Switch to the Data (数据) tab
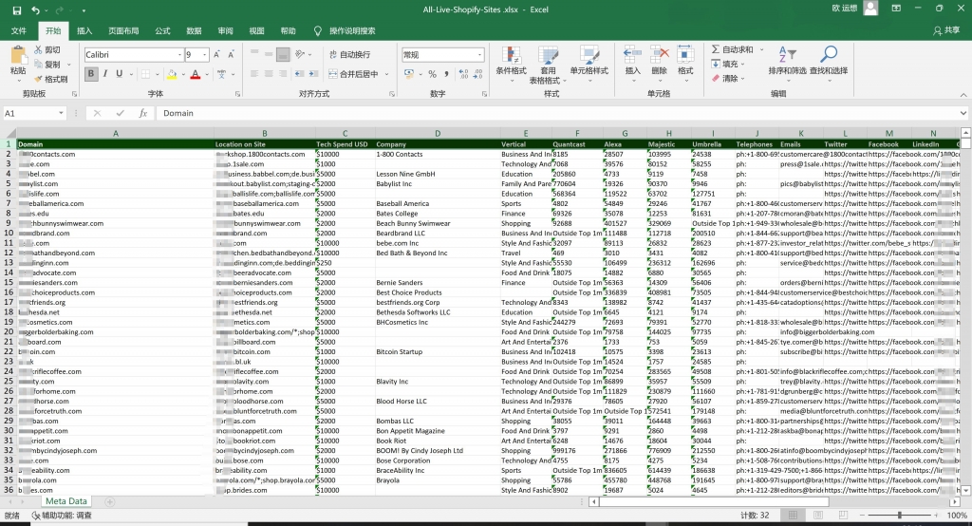The height and width of the screenshot is (526, 972). pyautogui.click(x=194, y=31)
